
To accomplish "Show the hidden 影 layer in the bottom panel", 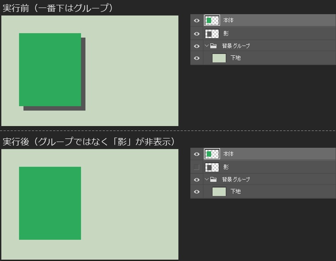I will (197, 167).
